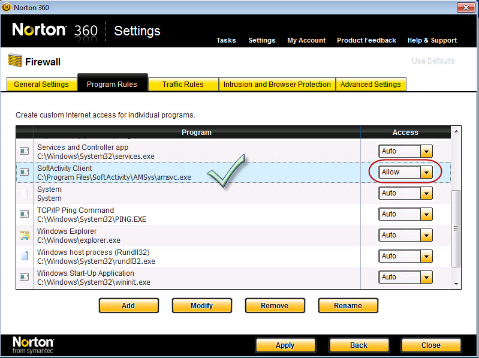Open the Tasks menu

click(226, 40)
